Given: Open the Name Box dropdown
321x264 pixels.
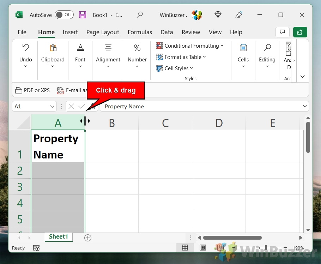Looking at the screenshot, I should [x=52, y=106].
